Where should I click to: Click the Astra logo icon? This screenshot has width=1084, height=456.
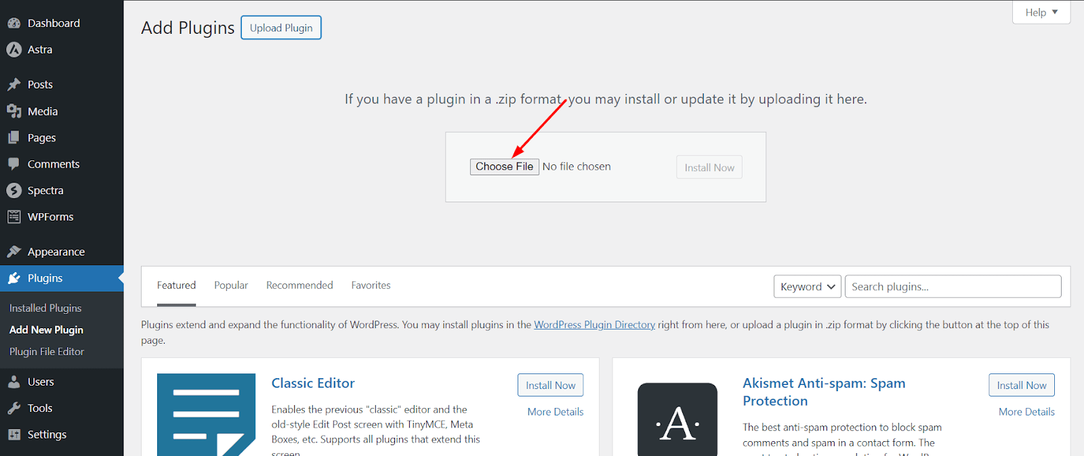pos(14,49)
